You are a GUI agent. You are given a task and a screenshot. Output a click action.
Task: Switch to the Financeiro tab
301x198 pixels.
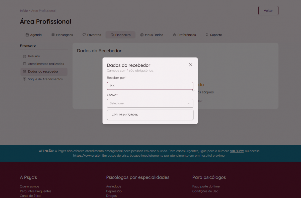point(120,35)
